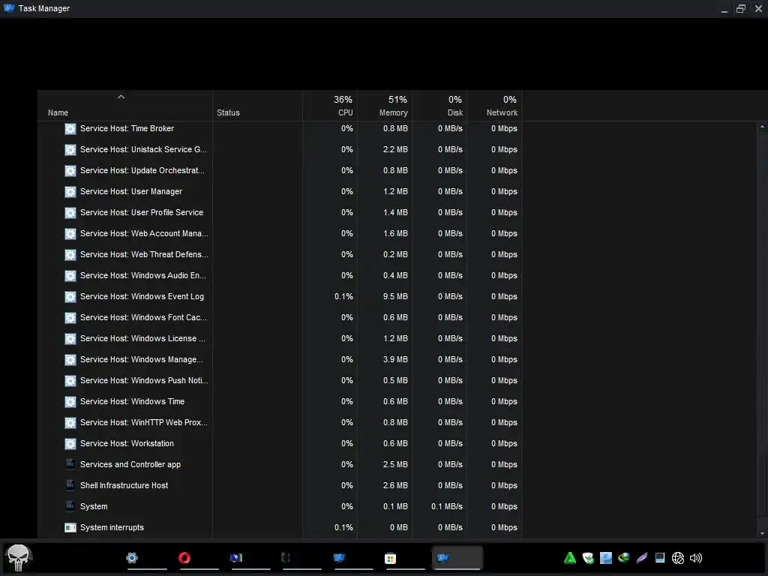Select Service Host: Windows Push Noti... row

280,381
